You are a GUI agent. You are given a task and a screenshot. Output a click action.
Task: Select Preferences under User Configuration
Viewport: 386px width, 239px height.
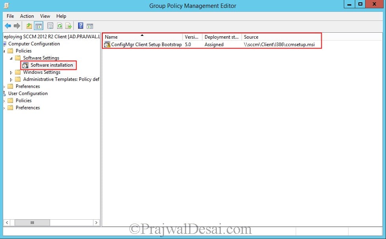coord(28,108)
